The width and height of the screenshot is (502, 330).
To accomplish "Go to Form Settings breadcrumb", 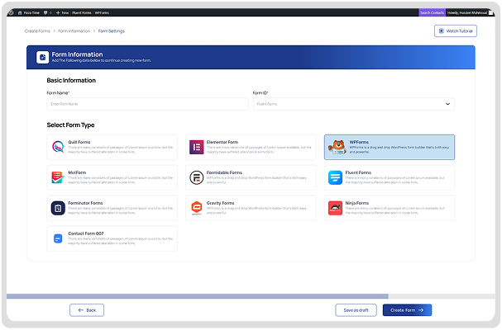I will [x=111, y=31].
